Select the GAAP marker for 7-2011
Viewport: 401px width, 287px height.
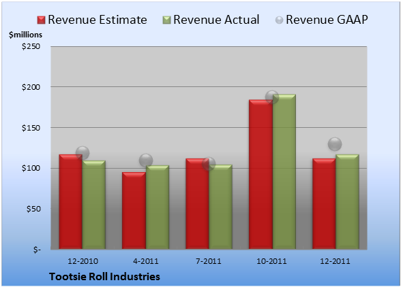(x=209, y=164)
